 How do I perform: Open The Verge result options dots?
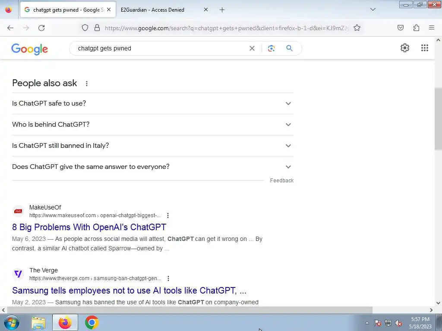coord(168,278)
